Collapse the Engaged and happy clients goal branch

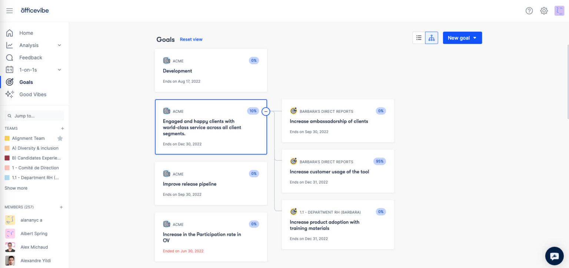[x=266, y=111]
